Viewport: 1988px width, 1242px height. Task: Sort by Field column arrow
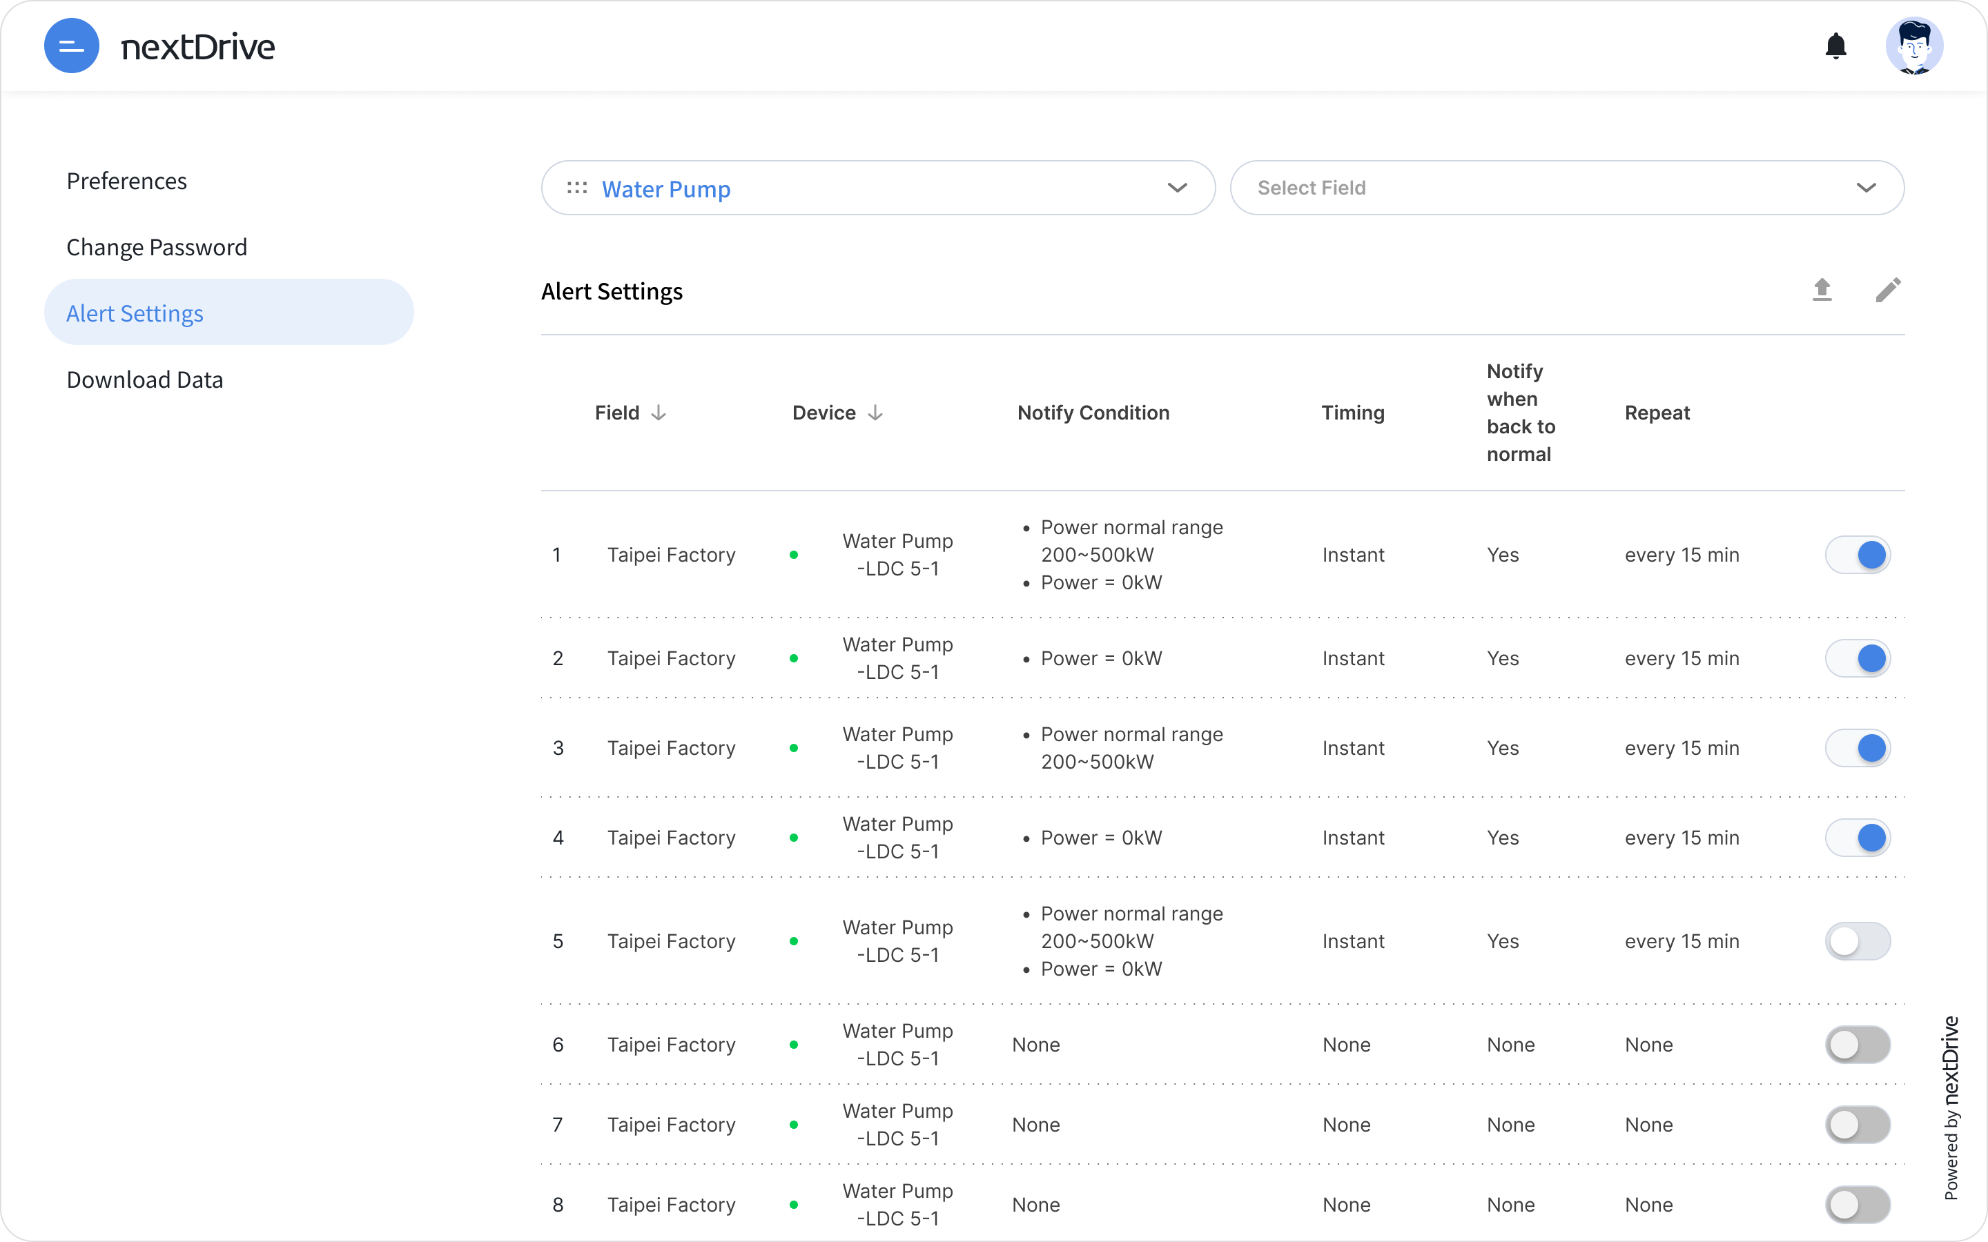coord(659,413)
